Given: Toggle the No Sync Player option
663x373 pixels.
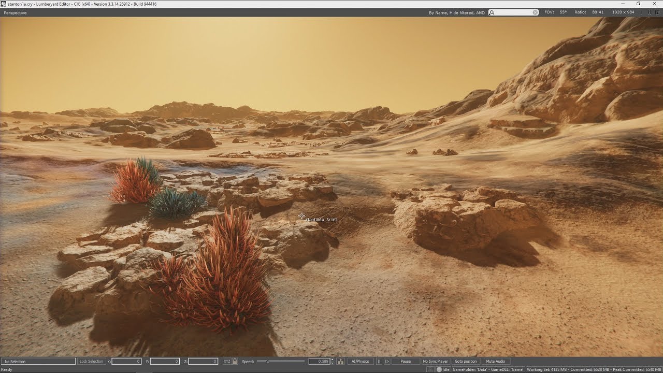Looking at the screenshot, I should pyautogui.click(x=435, y=361).
